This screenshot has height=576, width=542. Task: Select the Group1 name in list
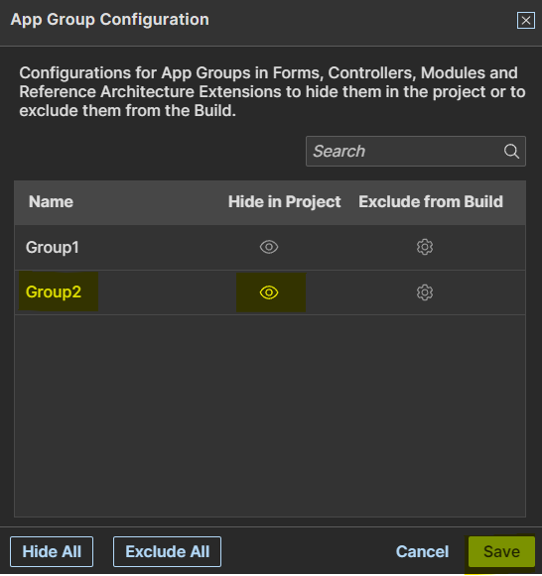click(x=53, y=248)
